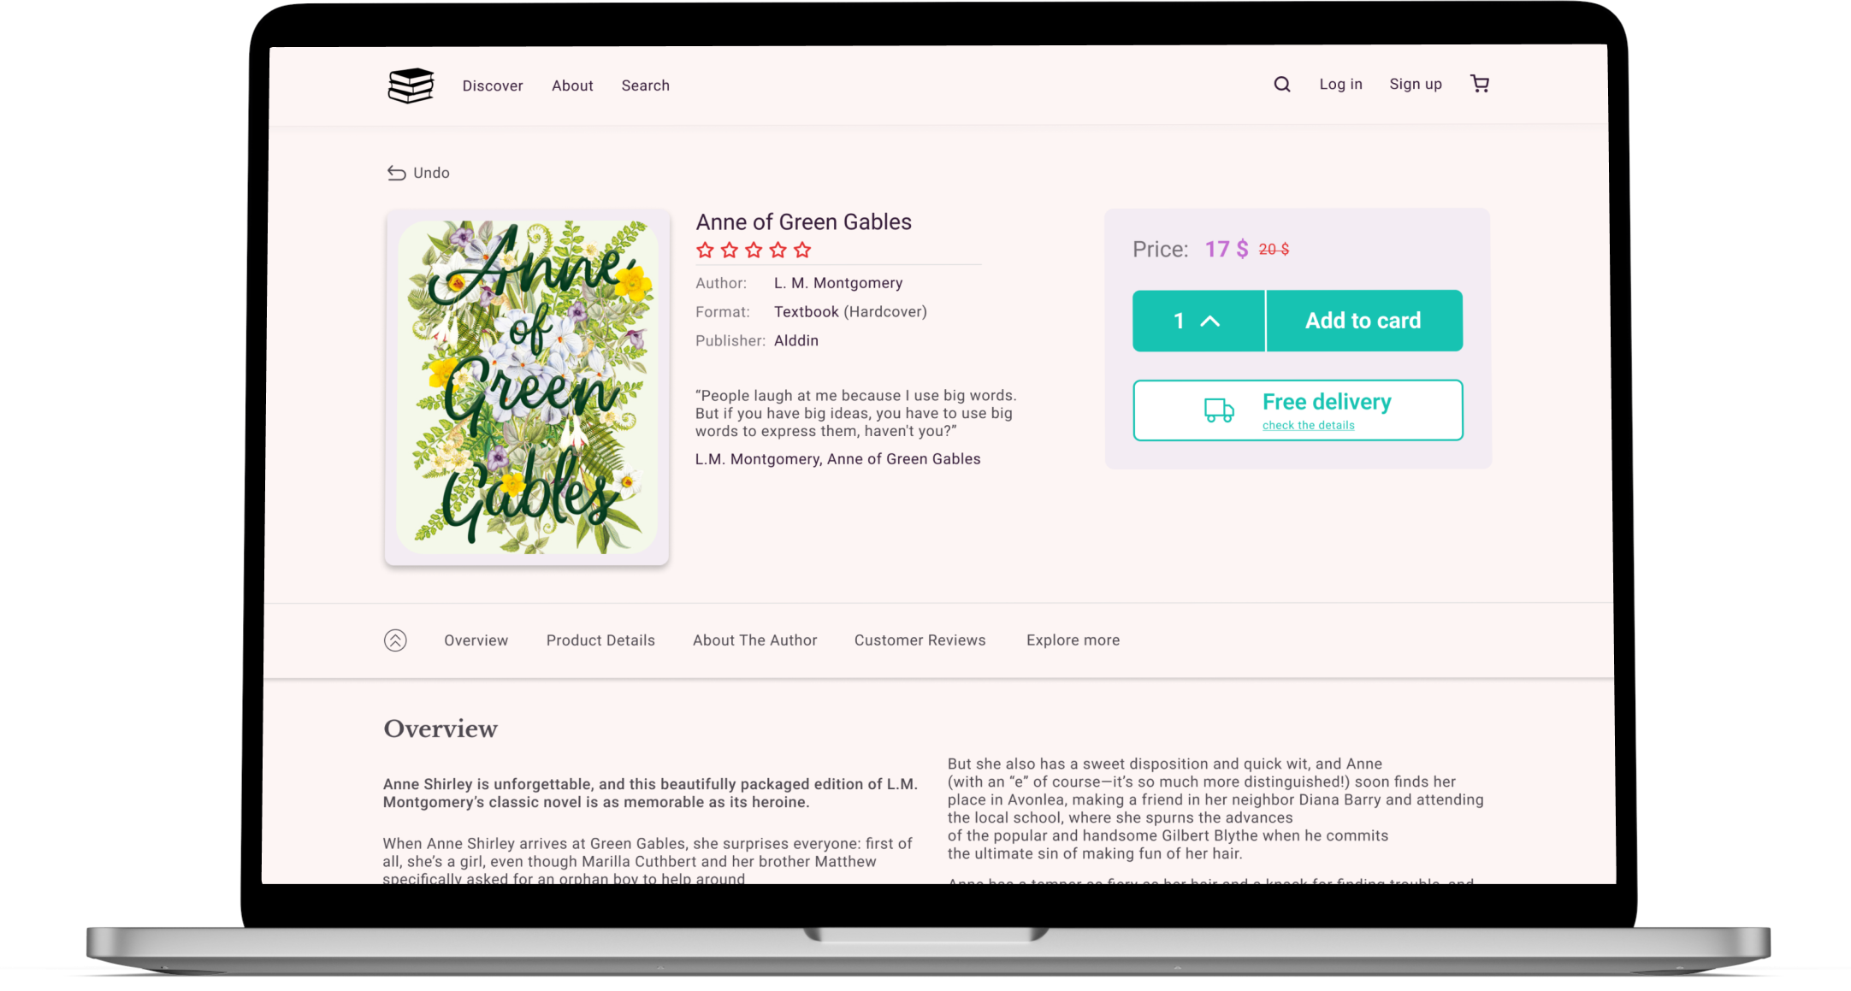
Task: Click the Log in link
Action: coord(1340,84)
